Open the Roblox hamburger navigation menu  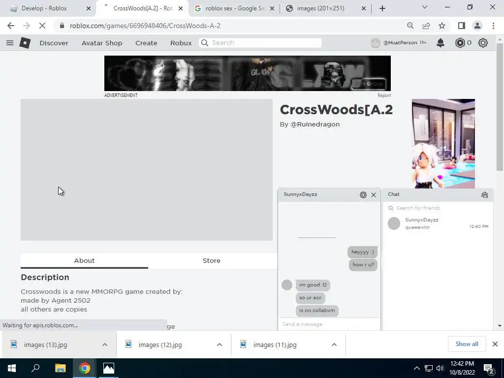(x=10, y=43)
